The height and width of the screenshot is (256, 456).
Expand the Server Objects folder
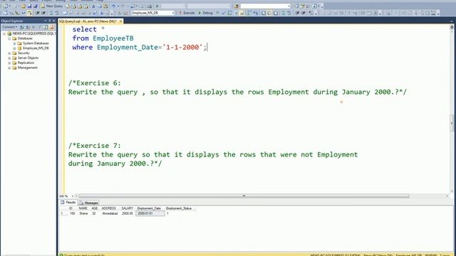click(x=9, y=58)
